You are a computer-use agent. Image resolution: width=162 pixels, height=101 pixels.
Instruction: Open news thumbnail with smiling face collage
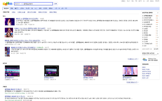coord(9,33)
